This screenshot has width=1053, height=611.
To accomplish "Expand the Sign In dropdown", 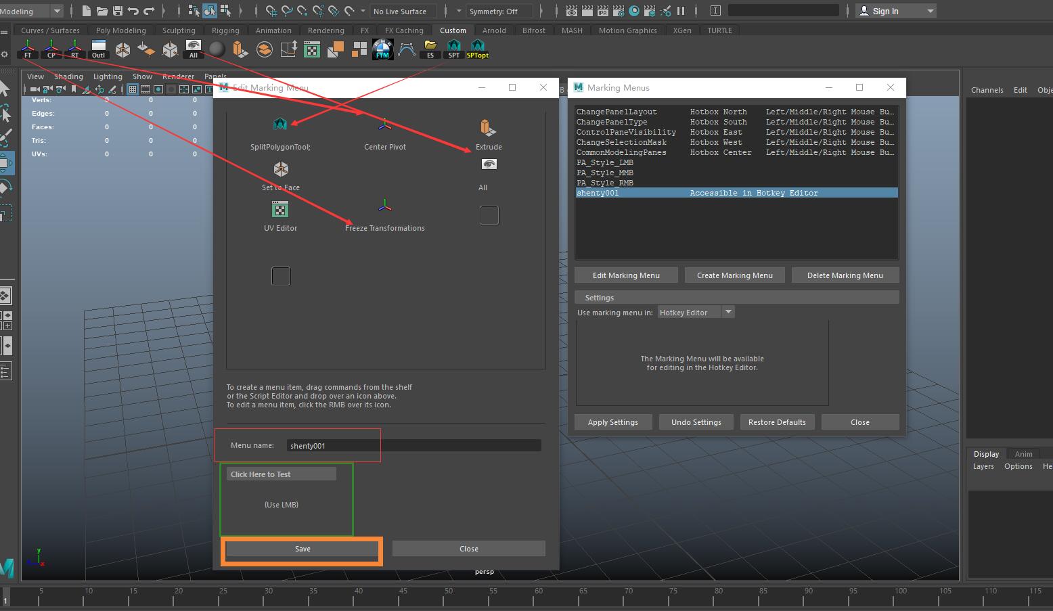I will tap(896, 11).
